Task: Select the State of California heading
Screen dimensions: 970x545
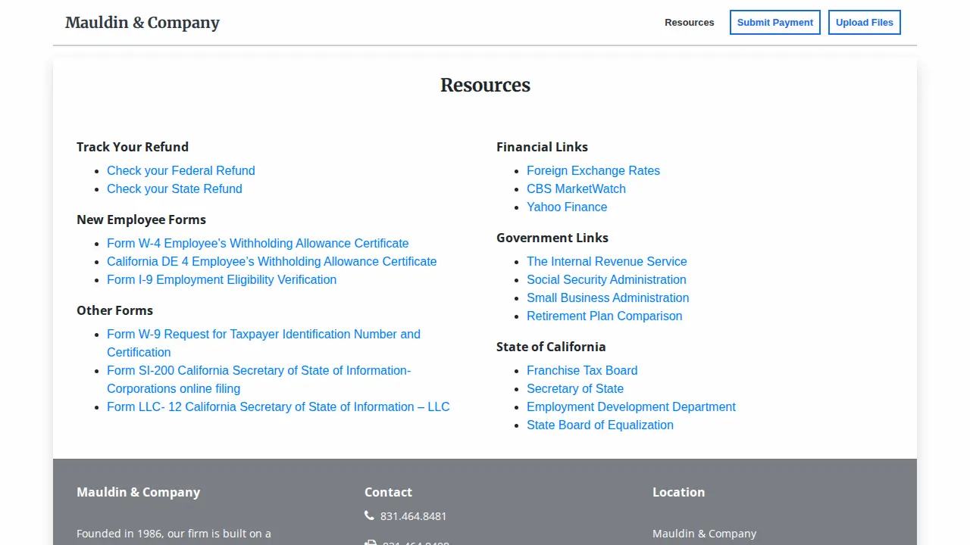Action: click(x=551, y=347)
